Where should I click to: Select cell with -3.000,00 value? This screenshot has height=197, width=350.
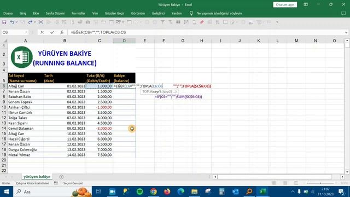tap(100, 129)
